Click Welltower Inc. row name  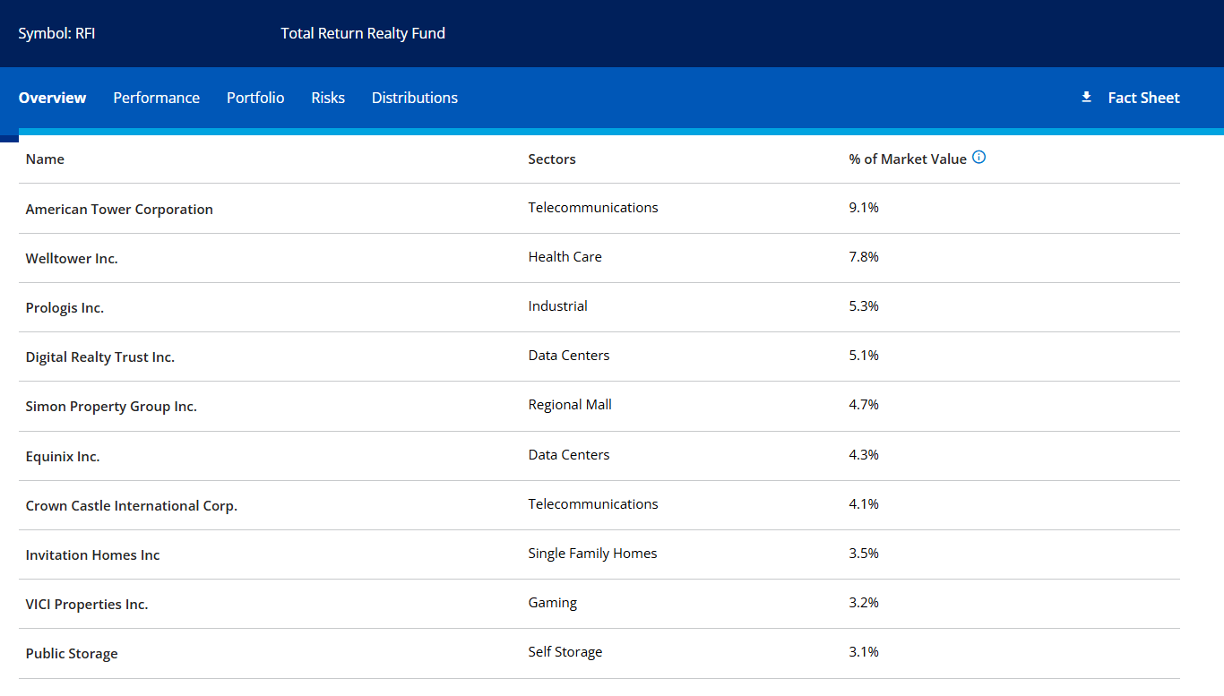point(72,259)
